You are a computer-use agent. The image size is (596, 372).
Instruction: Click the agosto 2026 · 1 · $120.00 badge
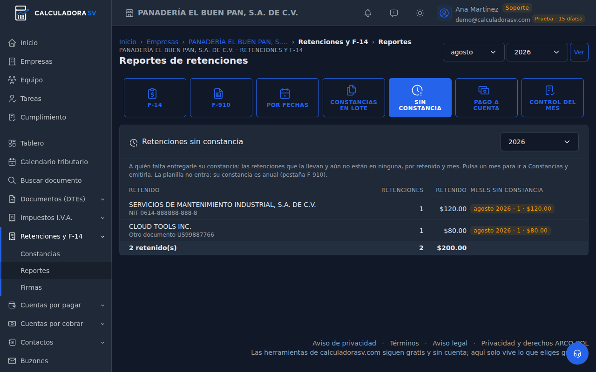click(512, 209)
